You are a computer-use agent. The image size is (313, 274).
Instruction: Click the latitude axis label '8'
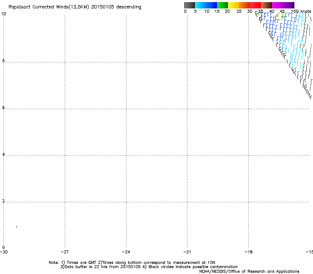tap(3, 61)
